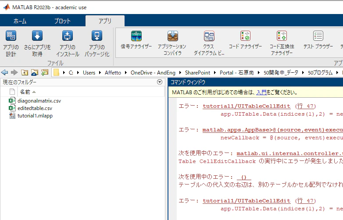Screen dimensions: 343x220
Task: Click the browse for folder icon
Action: (35, 72)
